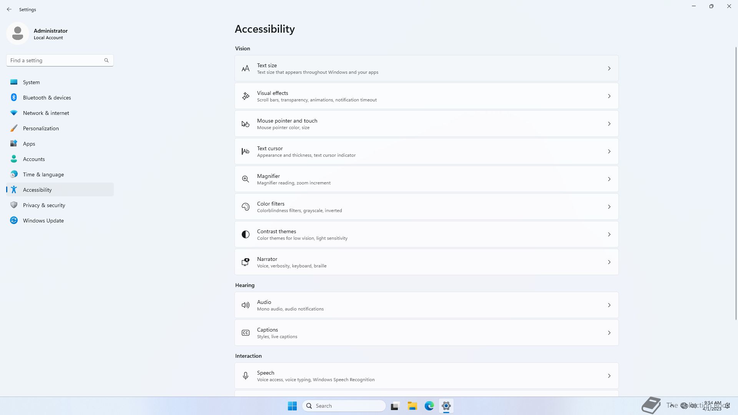Click the taskbar Search box
This screenshot has height=415, width=738.
click(x=344, y=406)
